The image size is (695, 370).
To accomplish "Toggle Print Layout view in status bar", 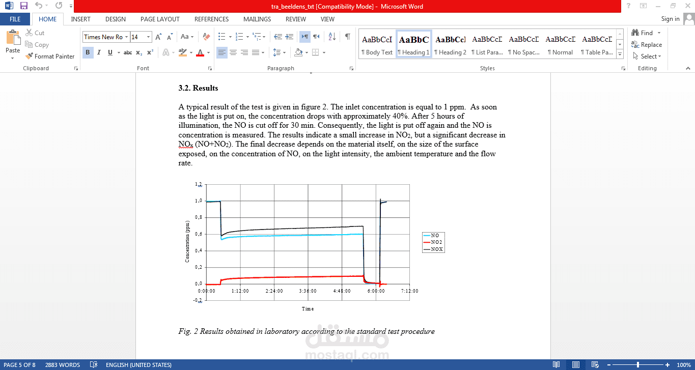I will pos(575,365).
